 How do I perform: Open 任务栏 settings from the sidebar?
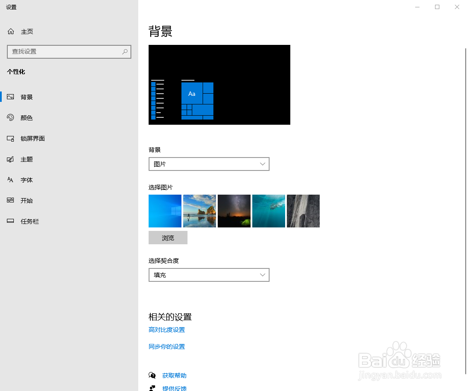[10, 221]
